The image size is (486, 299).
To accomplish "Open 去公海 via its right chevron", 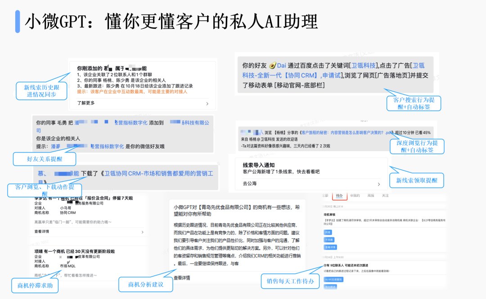I will [379, 184].
